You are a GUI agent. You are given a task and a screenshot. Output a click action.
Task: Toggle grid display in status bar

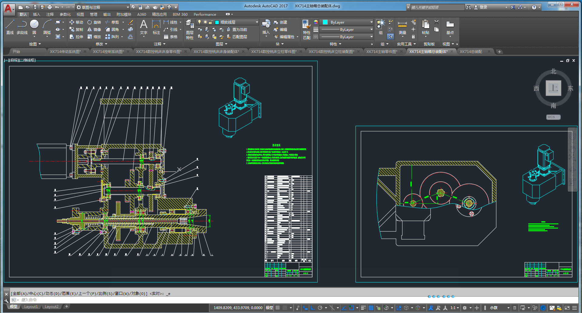[278, 308]
